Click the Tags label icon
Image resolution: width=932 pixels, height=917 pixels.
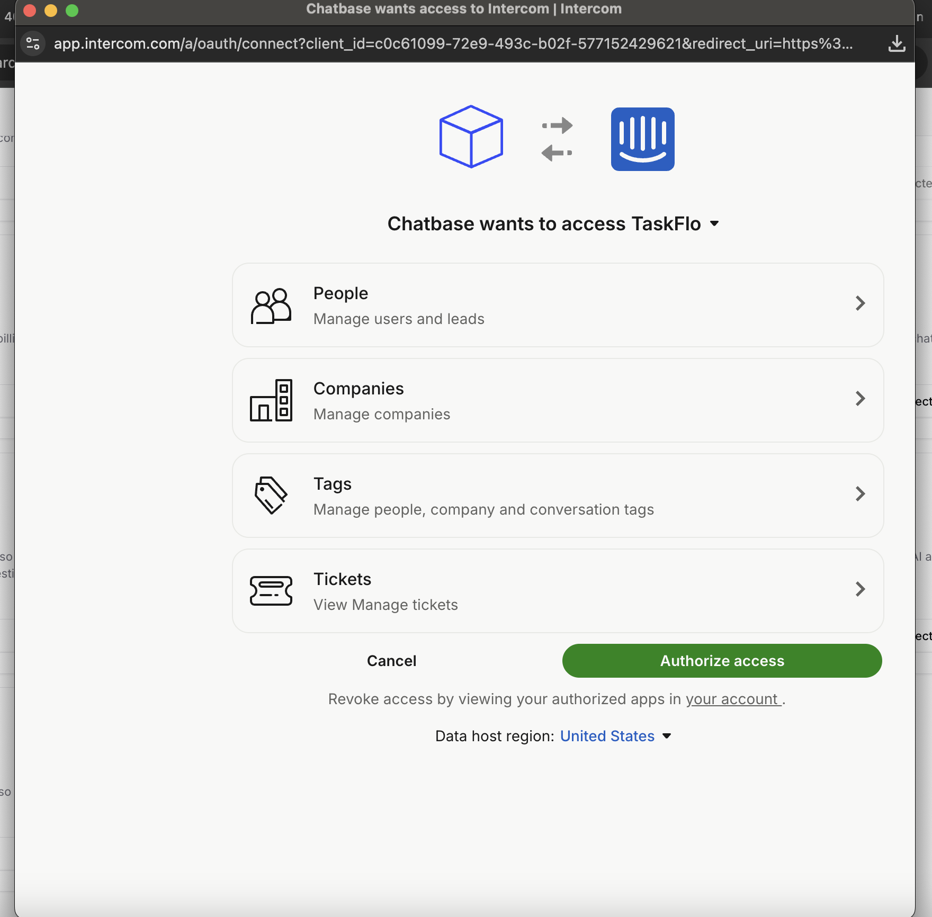pos(271,495)
